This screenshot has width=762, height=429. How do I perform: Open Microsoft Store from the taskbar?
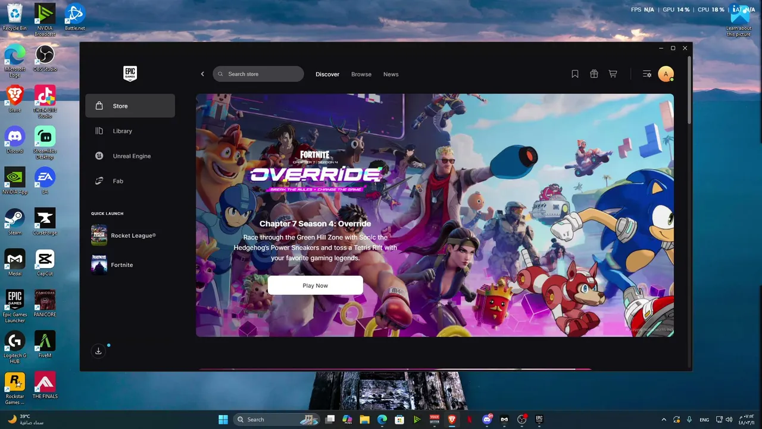coord(399,419)
